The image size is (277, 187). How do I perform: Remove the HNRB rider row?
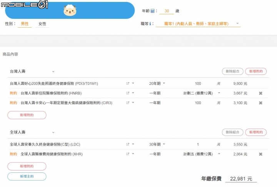[x=260, y=93]
